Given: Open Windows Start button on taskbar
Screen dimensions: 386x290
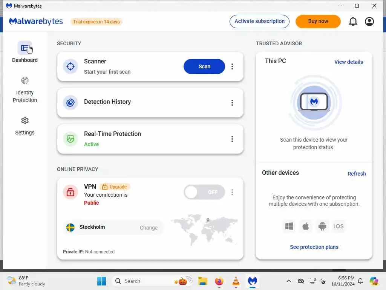Looking at the screenshot, I should click(x=101, y=281).
